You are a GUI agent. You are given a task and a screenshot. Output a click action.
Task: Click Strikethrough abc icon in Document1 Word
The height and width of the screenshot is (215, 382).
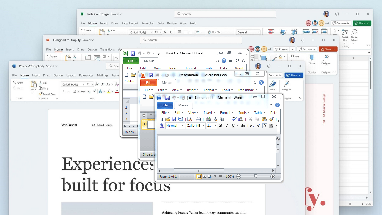(243, 126)
